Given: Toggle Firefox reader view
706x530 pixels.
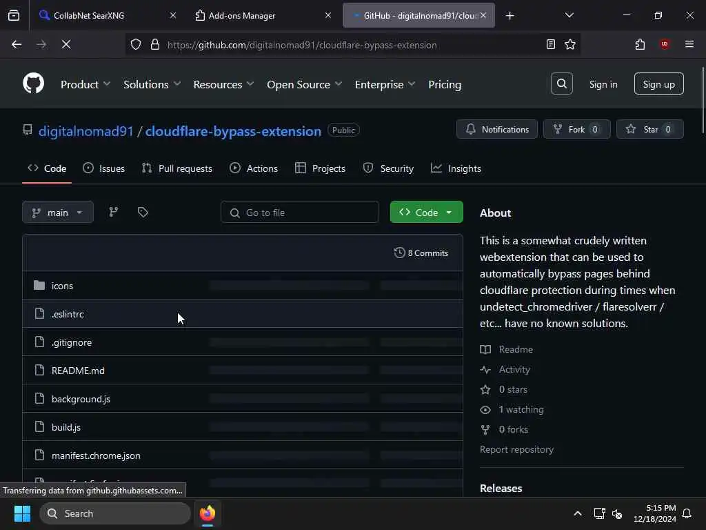Looking at the screenshot, I should (550, 44).
